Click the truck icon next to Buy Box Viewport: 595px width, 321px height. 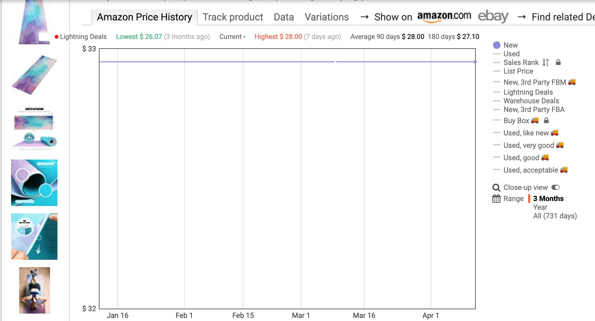coord(535,120)
